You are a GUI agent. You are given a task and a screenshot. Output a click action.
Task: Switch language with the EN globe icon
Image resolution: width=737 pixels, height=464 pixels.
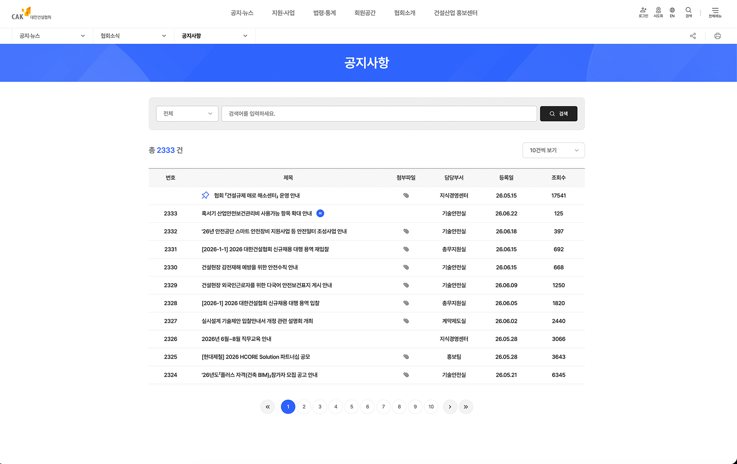tap(672, 12)
